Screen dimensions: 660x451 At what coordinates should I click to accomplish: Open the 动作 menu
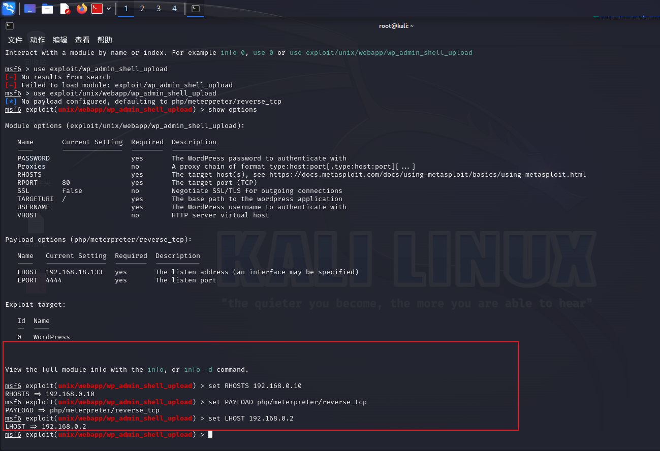(38, 40)
